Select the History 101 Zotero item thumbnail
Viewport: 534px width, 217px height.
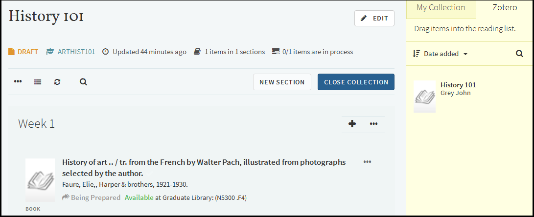(x=424, y=97)
